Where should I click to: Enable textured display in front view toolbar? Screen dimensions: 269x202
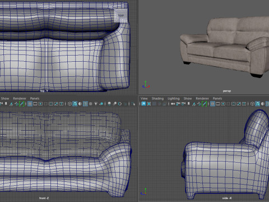91,104
